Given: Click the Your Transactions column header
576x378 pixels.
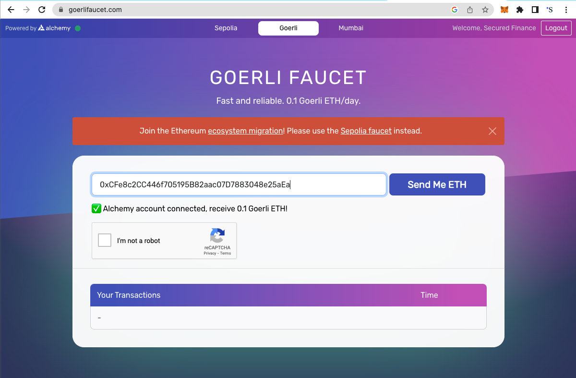Looking at the screenshot, I should [129, 295].
